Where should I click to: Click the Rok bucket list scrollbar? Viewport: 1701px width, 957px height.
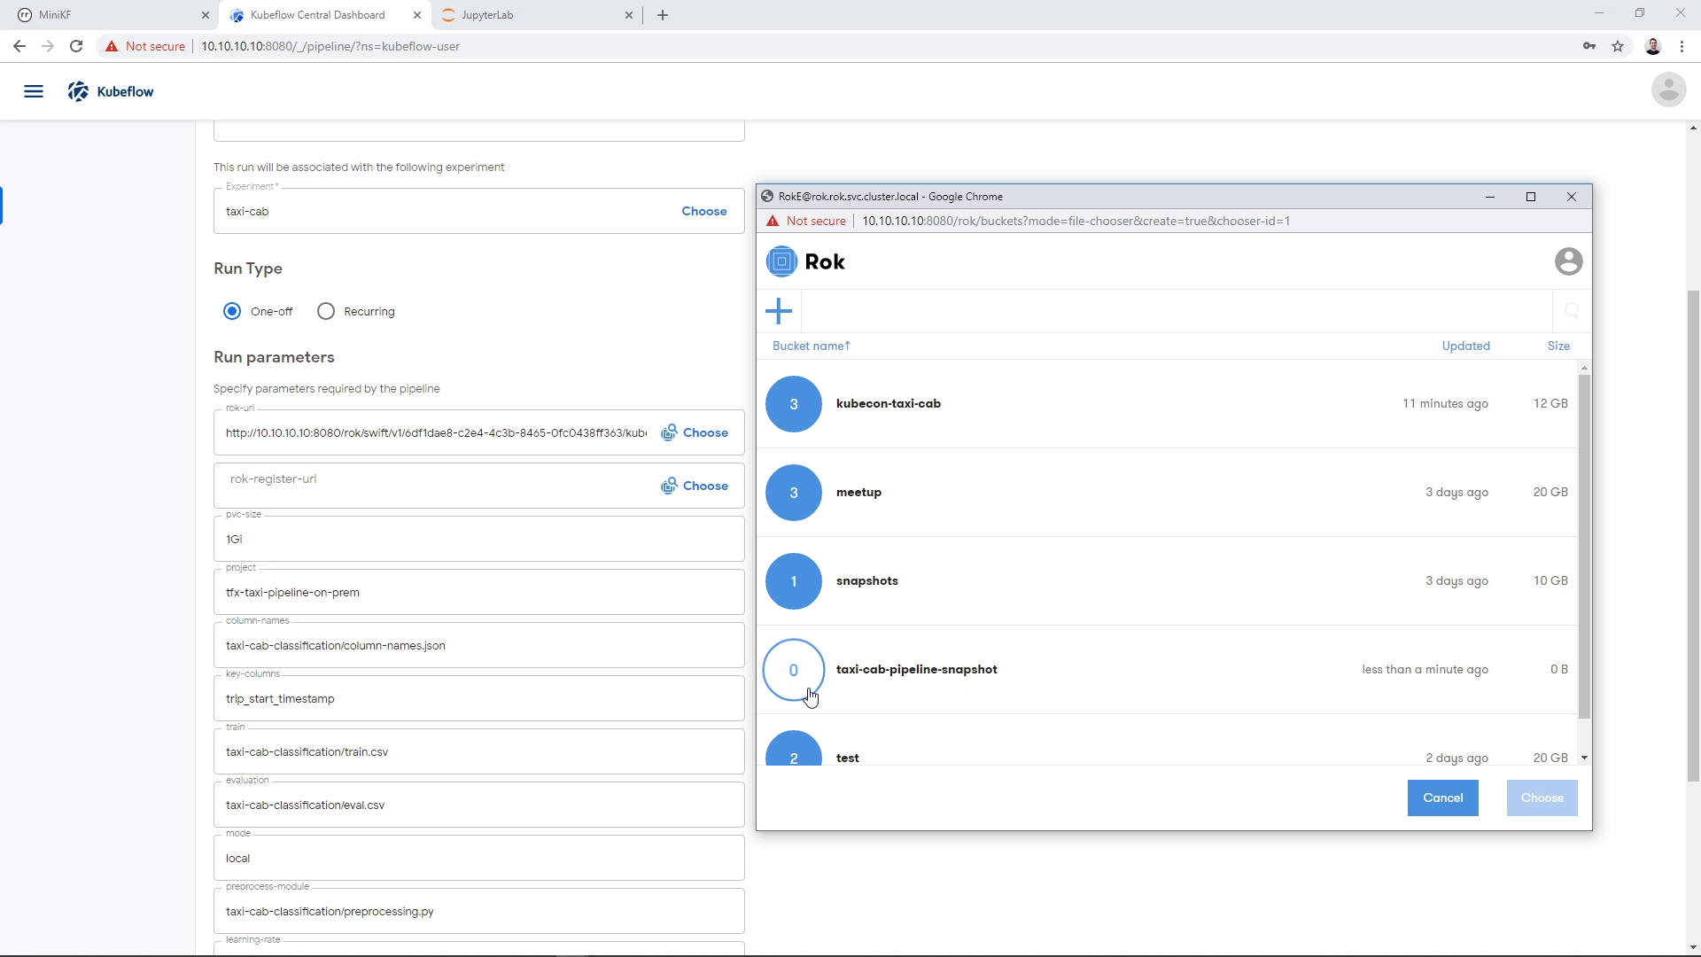(x=1584, y=546)
